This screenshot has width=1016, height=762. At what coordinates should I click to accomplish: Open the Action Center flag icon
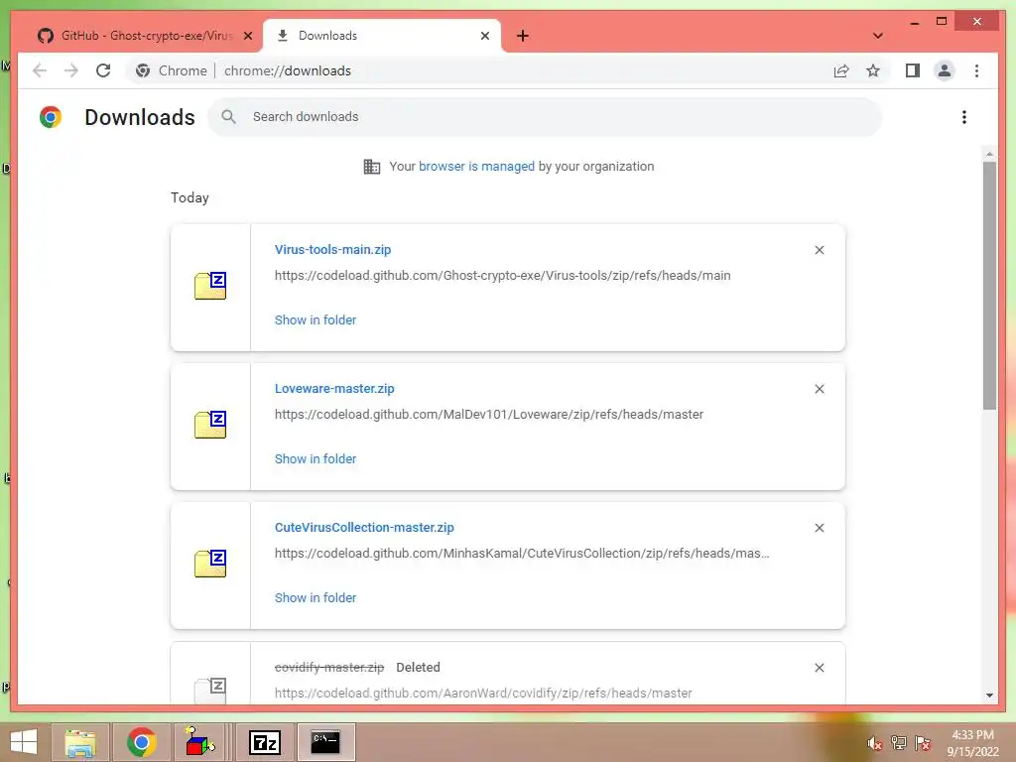(923, 743)
